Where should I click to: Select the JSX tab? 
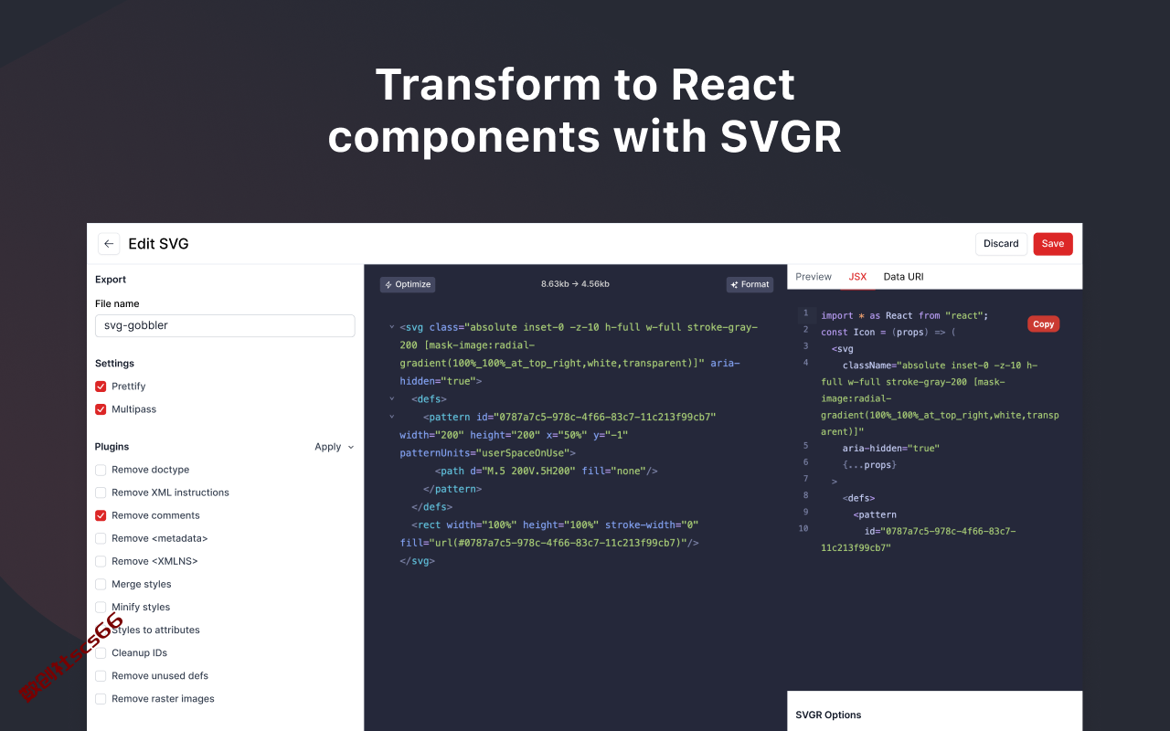[857, 277]
